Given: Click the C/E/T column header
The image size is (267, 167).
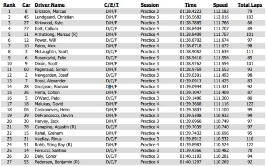Looking at the screenshot, I should pos(111,5).
